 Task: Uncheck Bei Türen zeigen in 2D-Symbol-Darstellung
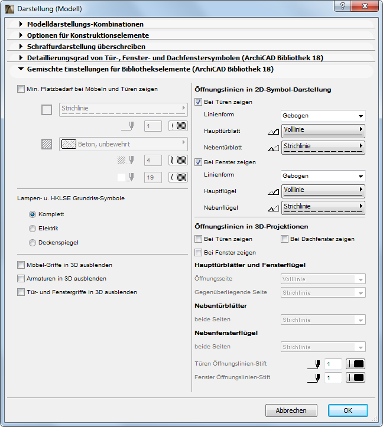[x=198, y=102]
